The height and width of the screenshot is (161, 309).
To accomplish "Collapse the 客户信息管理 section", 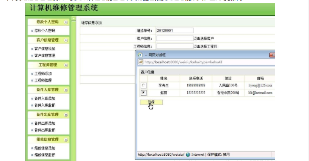I will tap(66, 41).
